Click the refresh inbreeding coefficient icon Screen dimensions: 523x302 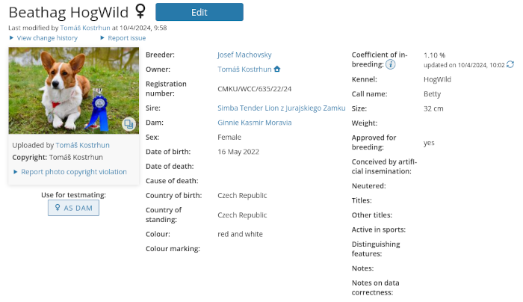click(510, 64)
